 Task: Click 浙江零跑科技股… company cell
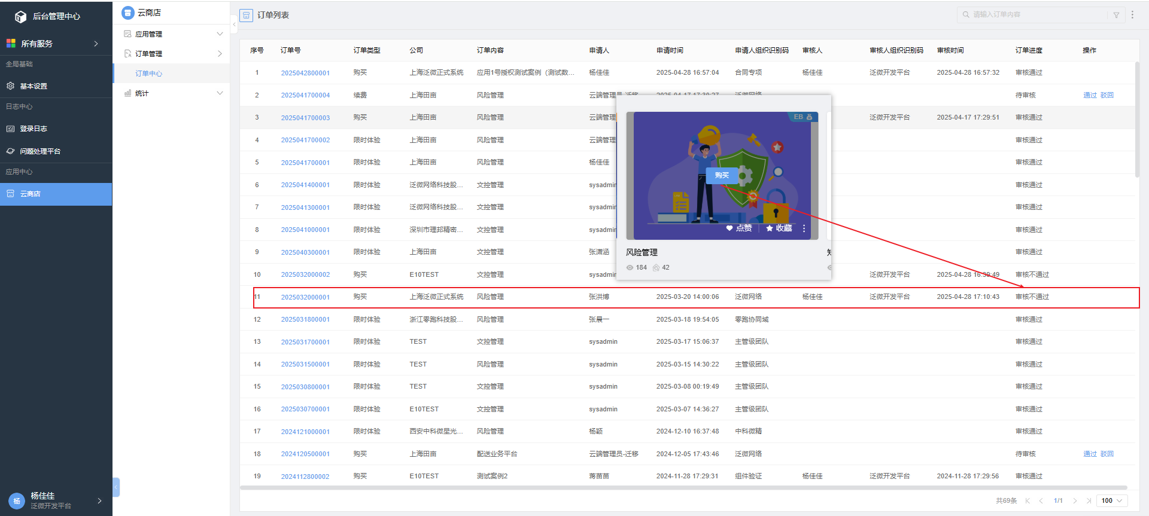click(x=436, y=319)
